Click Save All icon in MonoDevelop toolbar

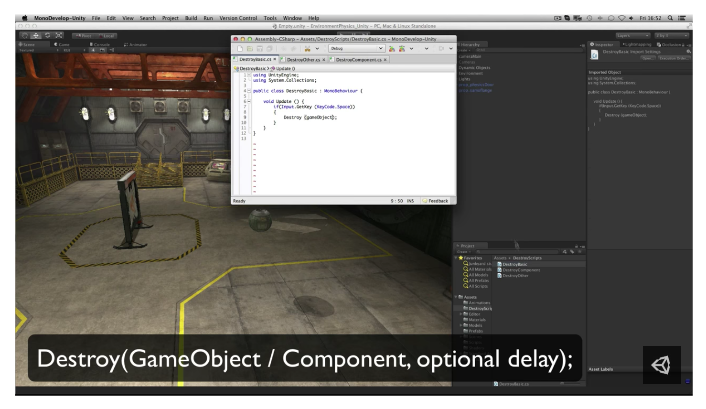[270, 48]
